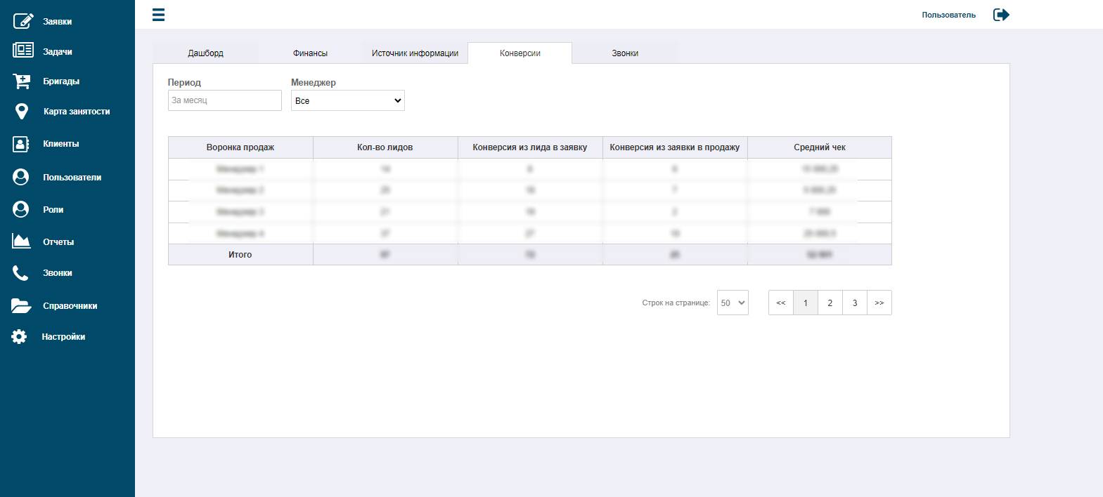The width and height of the screenshot is (1103, 497).
Task: Switch to the Финансы tab
Action: pos(310,53)
